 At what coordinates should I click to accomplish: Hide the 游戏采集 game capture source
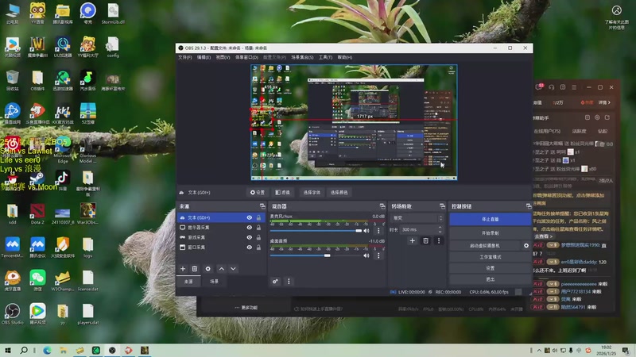point(250,237)
